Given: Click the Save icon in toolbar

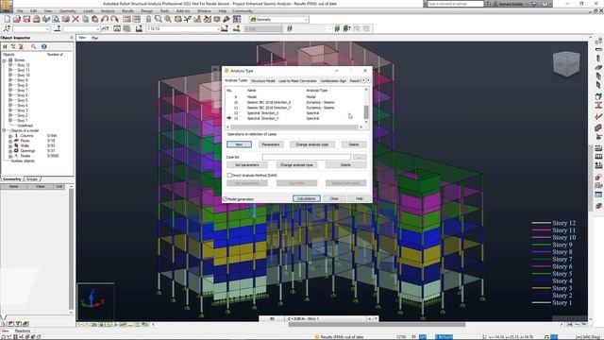Looking at the screenshot, I should pyautogui.click(x=26, y=19).
